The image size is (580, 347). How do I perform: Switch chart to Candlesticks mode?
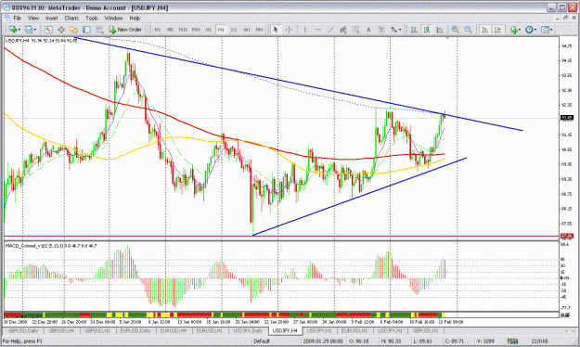click(x=427, y=30)
